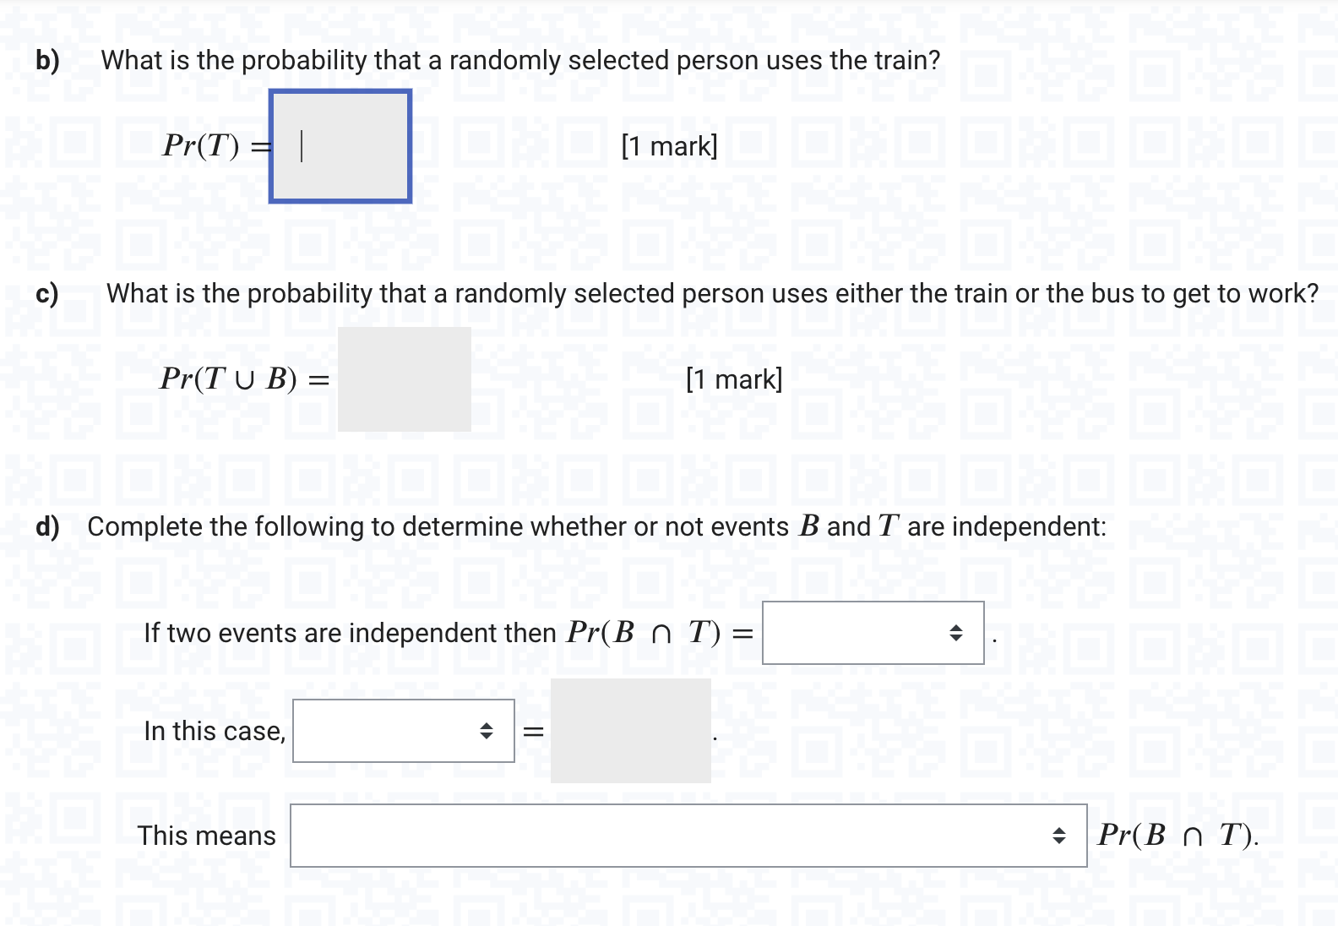Select the empty Pr(T ∪ B) answer field

[x=403, y=378]
